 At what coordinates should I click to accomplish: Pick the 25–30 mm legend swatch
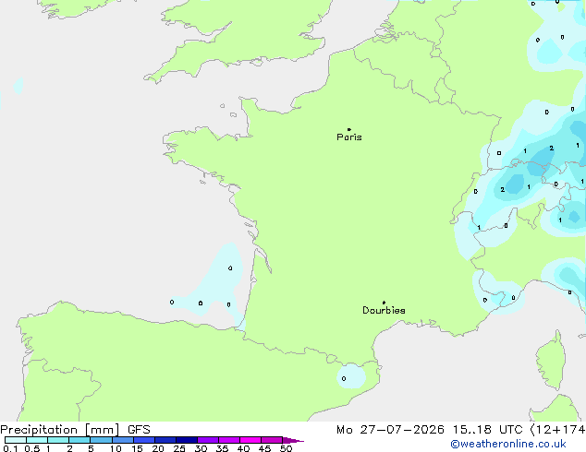187,440
